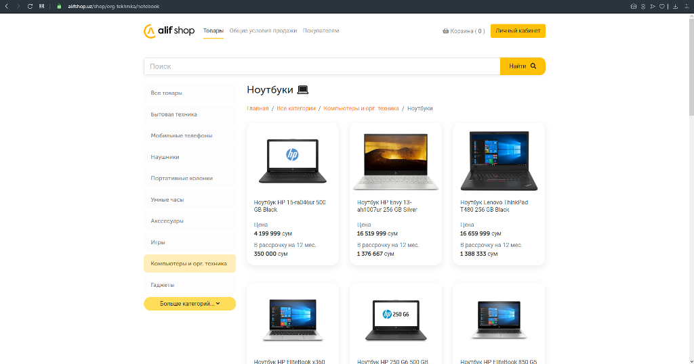This screenshot has width=694, height=364.
Task: Open Общие условия продажи menu item
Action: [263, 31]
